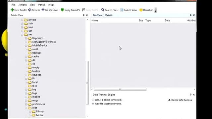Select the empty folder
212x119 pixels.
click(x=36, y=67)
